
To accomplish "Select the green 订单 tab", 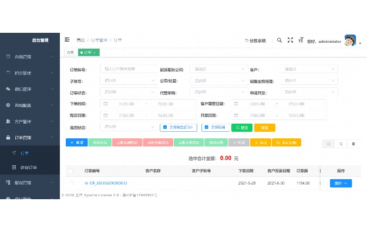I will 89,53.
